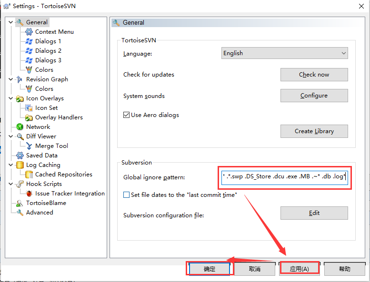Select the Advanced settings page
Screen dimensions: 370x282
click(40, 212)
